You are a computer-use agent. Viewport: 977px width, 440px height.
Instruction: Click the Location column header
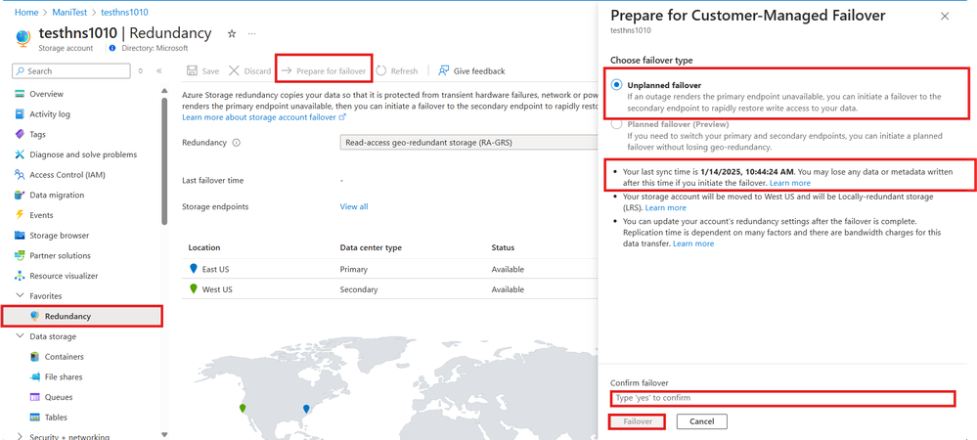tap(204, 247)
